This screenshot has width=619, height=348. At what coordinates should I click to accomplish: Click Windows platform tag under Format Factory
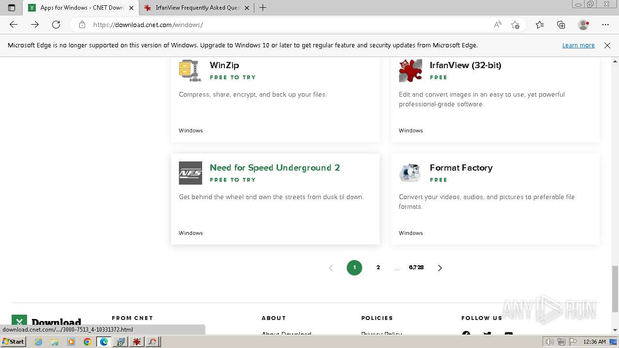coord(411,233)
